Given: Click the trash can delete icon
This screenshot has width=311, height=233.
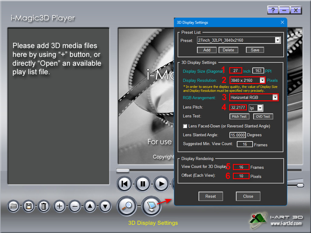Looking at the screenshot, I should coord(44,207).
